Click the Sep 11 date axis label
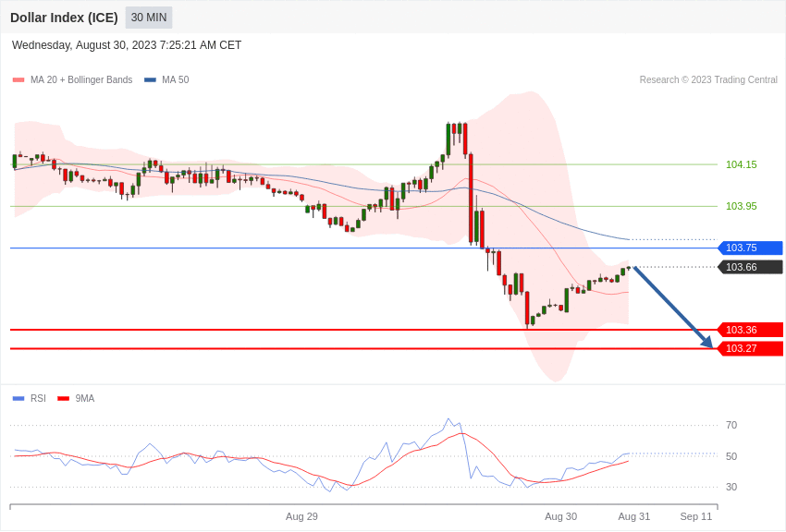This screenshot has width=786, height=532. (695, 516)
